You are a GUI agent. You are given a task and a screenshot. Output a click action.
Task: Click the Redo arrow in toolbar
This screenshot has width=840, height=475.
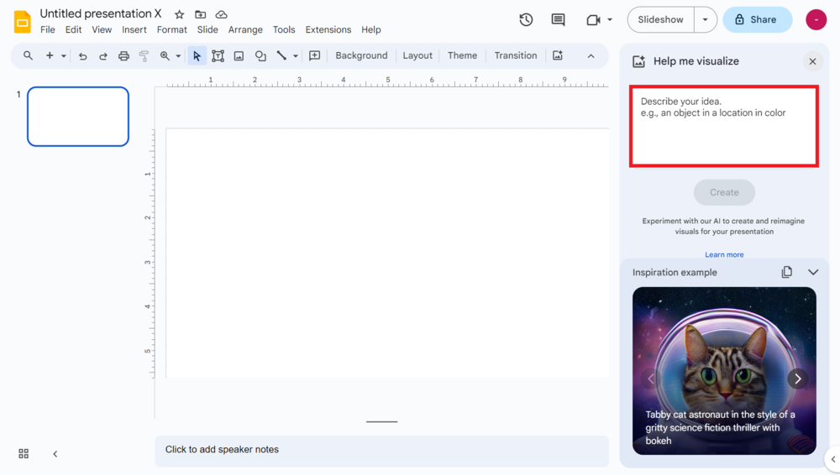(x=102, y=56)
